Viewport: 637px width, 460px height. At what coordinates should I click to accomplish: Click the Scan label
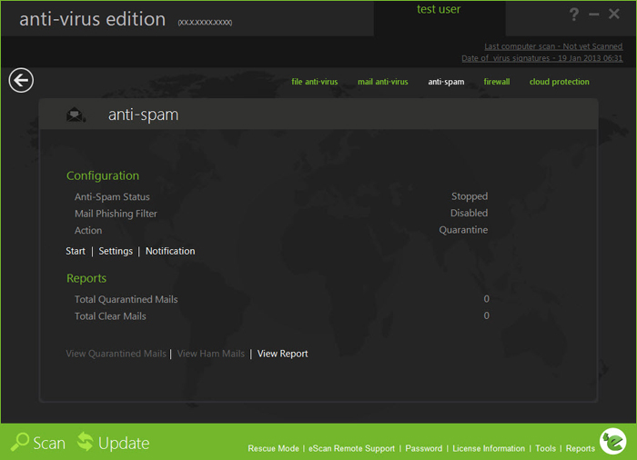tap(49, 443)
